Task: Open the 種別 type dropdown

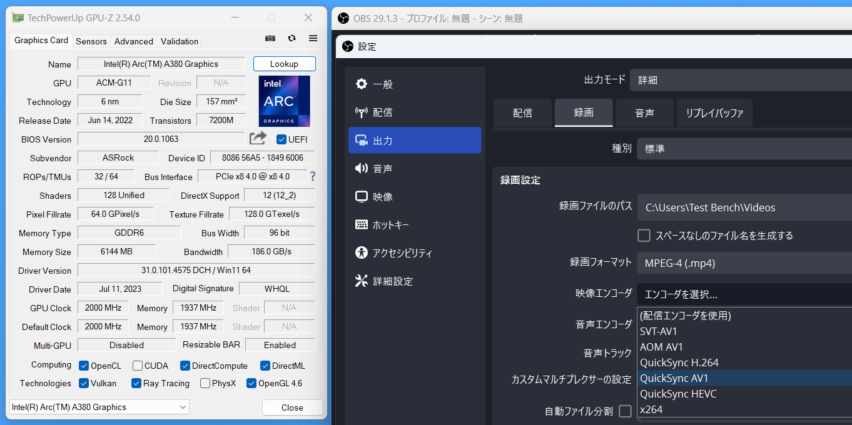Action: [744, 149]
